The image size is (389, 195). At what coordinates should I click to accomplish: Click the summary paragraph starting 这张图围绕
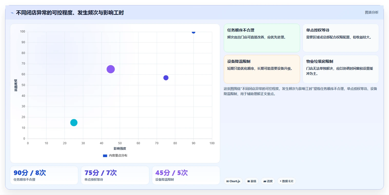point(300,91)
